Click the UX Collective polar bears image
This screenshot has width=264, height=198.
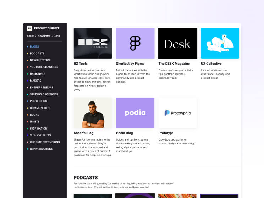click(220, 43)
